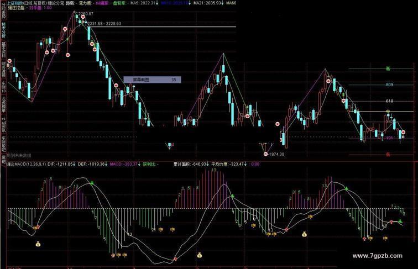Image resolution: width=418 pixels, height=269 pixels.
Task: Click the 屏幕截图 35 tooltip box
Action: click(152, 80)
